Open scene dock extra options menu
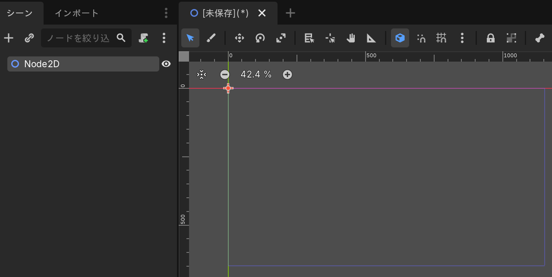 coord(164,38)
